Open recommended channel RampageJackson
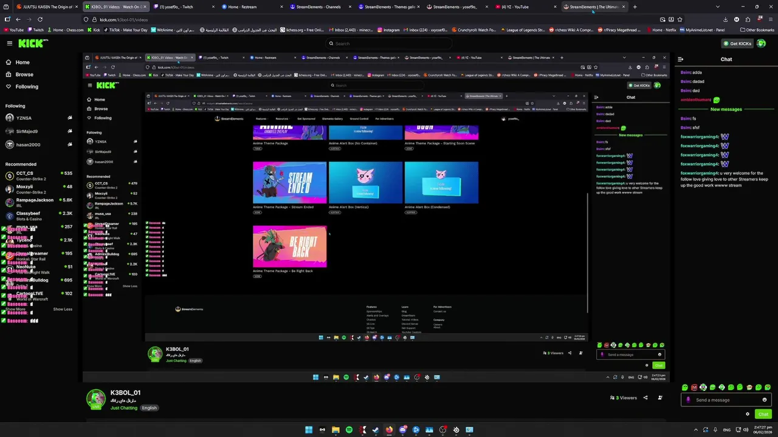 tap(38, 203)
